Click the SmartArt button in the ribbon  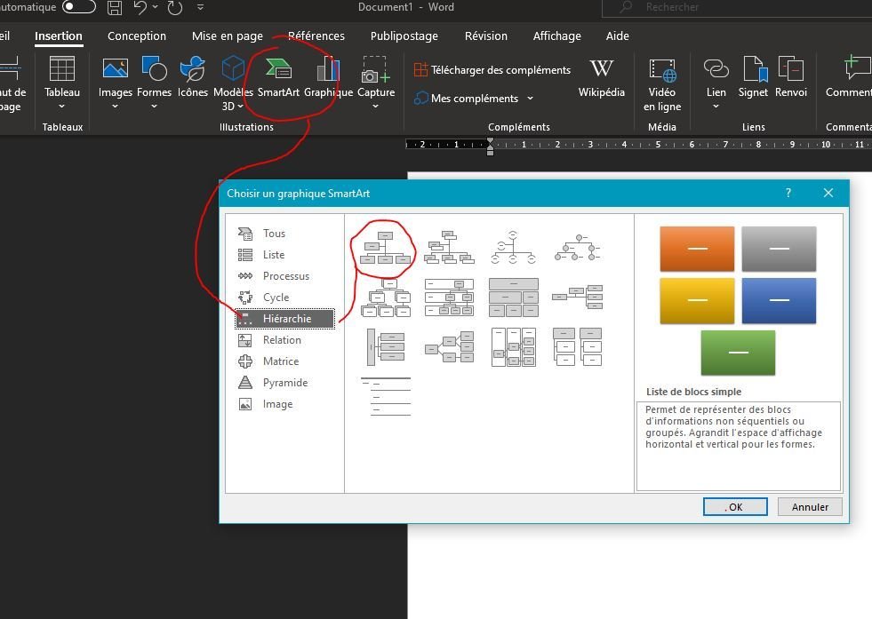(278, 77)
